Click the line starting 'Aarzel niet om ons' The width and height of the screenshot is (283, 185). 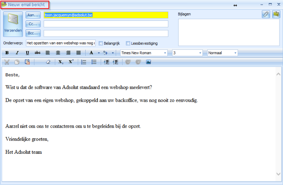click(73, 126)
